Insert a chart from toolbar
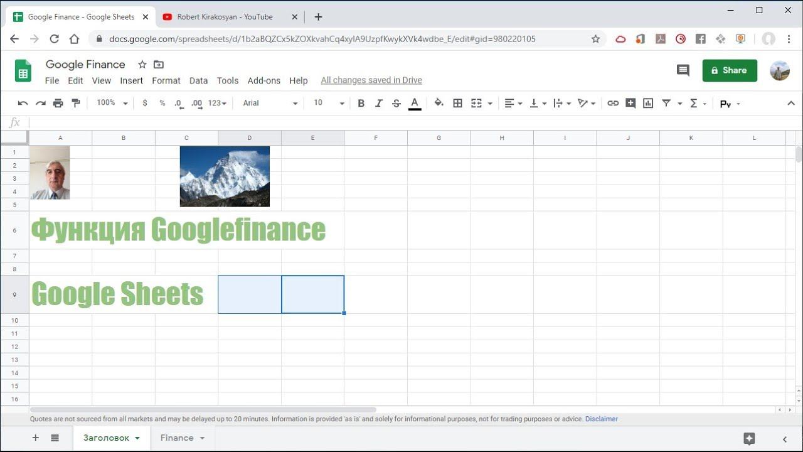 point(648,104)
